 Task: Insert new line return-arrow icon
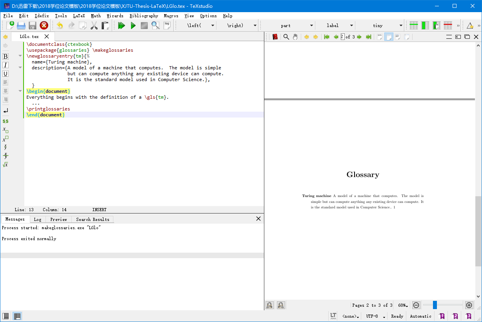[5, 111]
